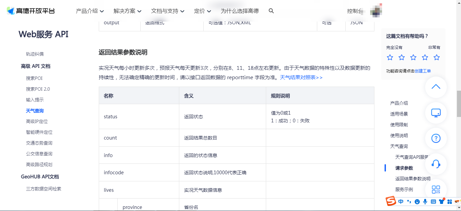Open 搜索POI in left sidebar
Viewport: 461px width, 211px height.
[x=34, y=78]
